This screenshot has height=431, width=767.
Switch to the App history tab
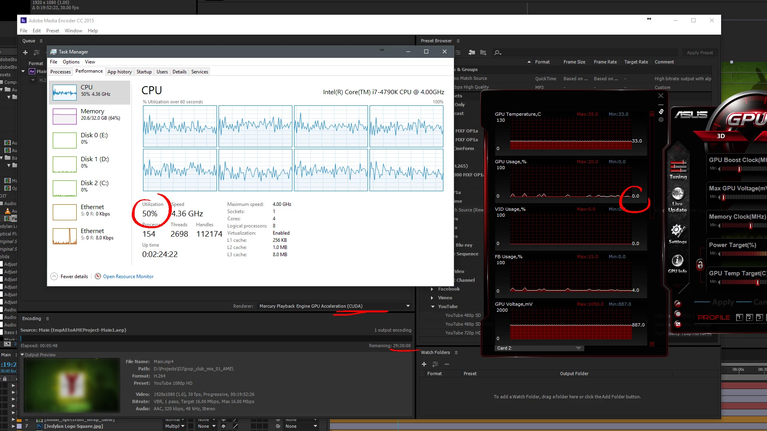click(119, 72)
